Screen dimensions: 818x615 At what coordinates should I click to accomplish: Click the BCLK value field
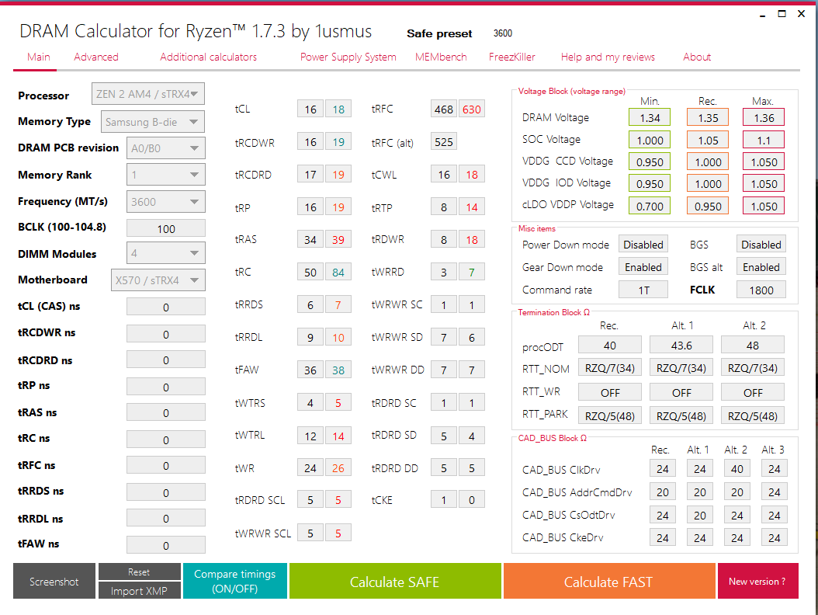pos(166,228)
